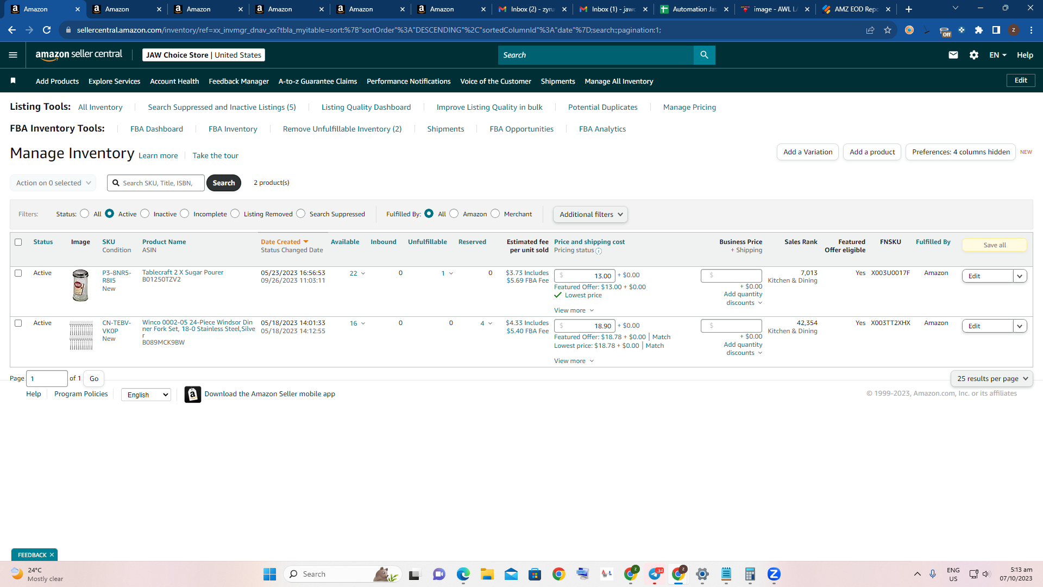Check the Tablecraft Sugar Pourer row checkbox
The height and width of the screenshot is (587, 1043).
[x=18, y=273]
